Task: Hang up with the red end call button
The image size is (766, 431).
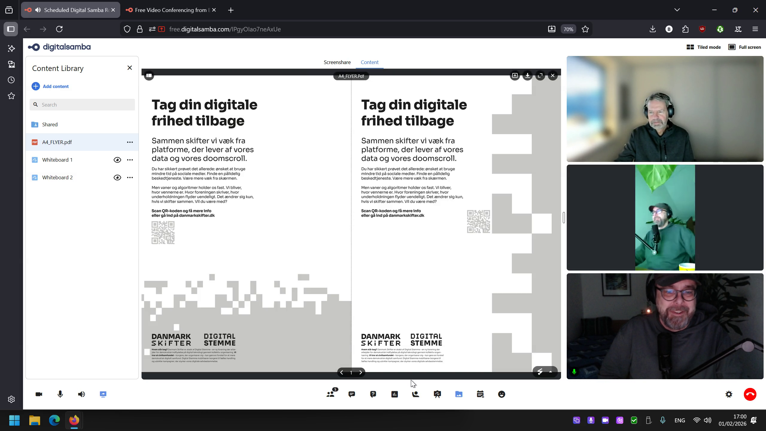Action: pos(750,394)
